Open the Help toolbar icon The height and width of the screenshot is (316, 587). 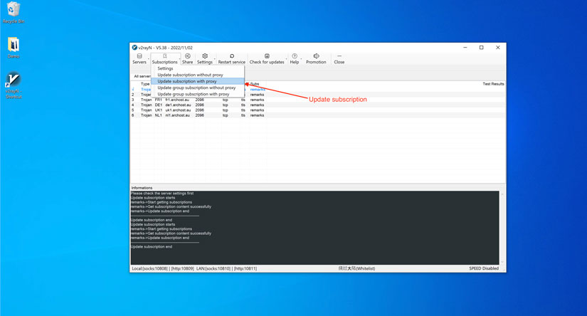pos(295,58)
